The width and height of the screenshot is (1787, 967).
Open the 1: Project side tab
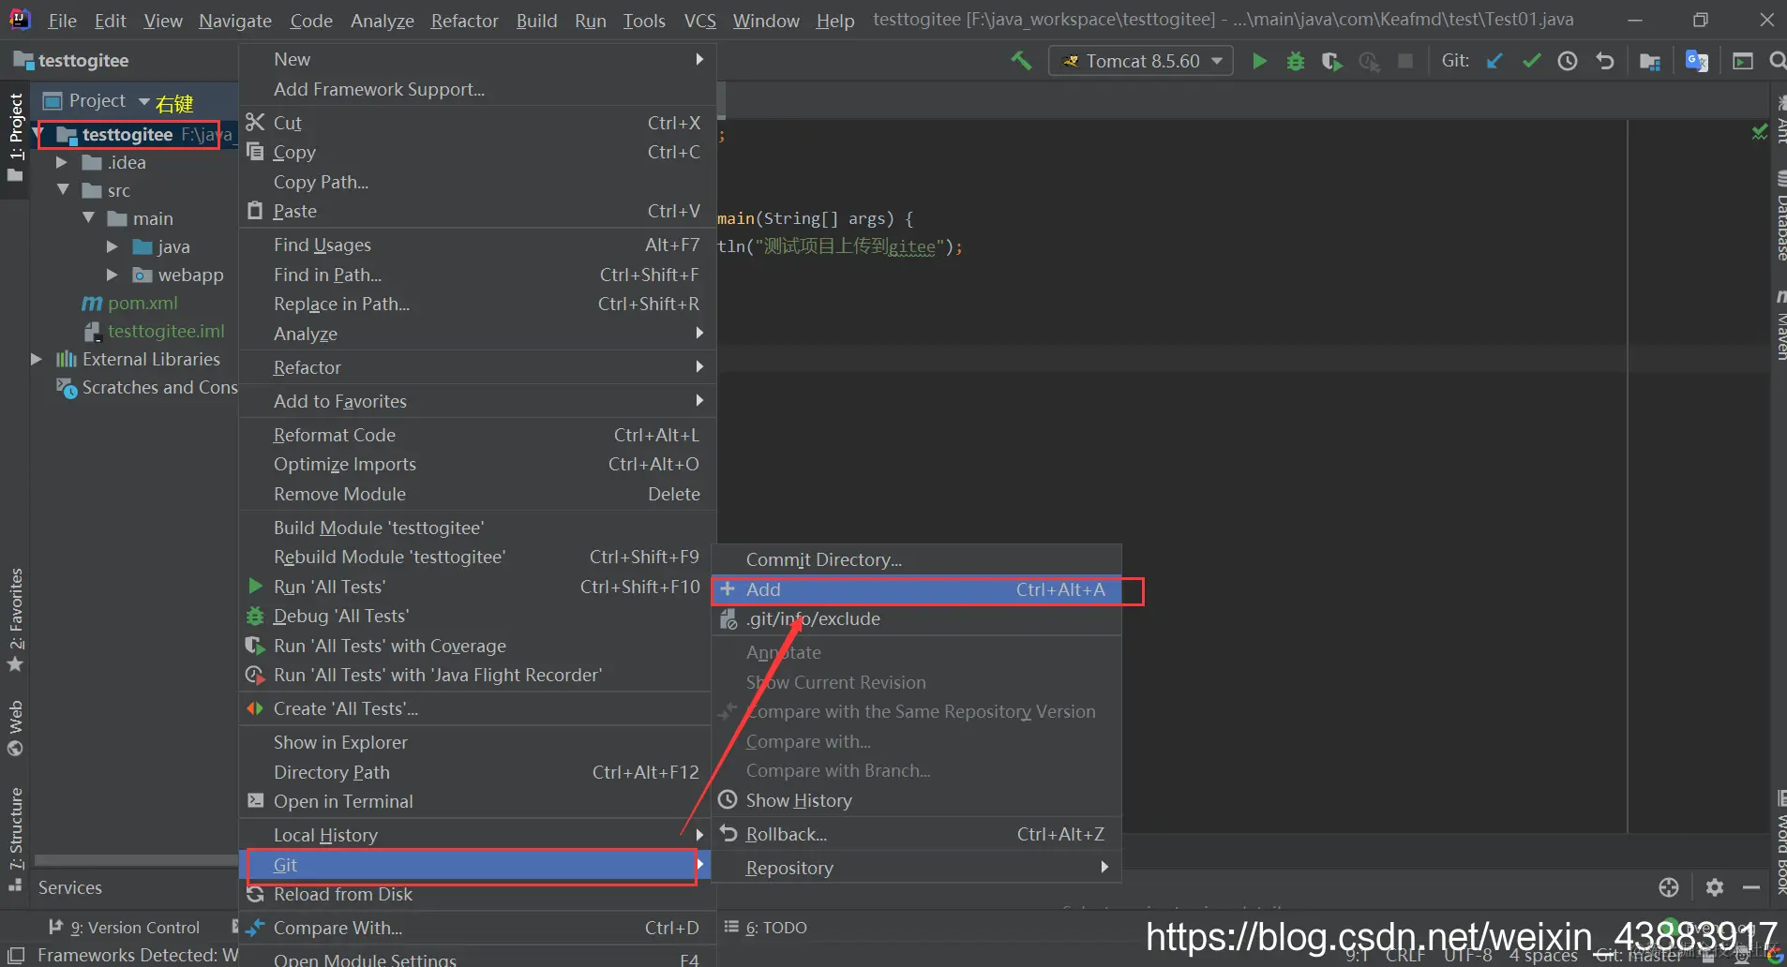[15, 138]
